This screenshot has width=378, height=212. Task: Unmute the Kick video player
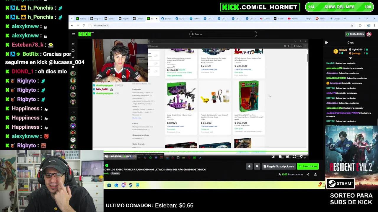pyautogui.click(x=107, y=156)
